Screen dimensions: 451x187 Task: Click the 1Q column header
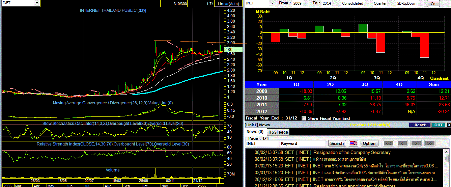point(297,84)
